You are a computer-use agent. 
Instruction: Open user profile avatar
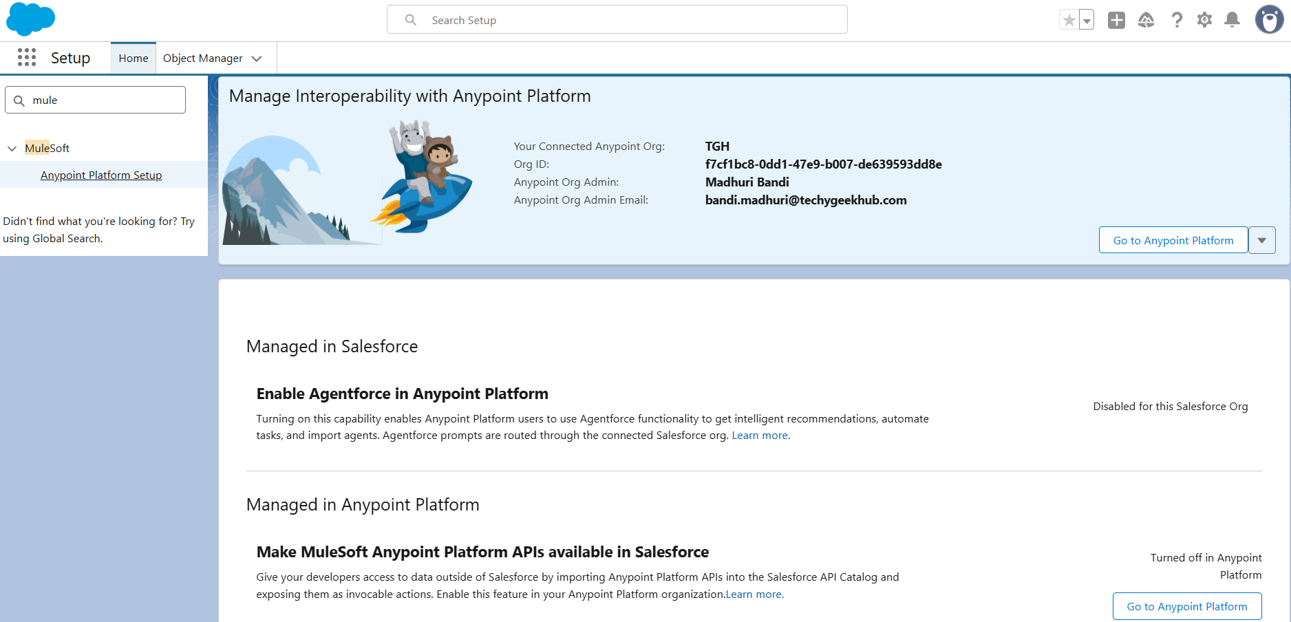(x=1268, y=20)
